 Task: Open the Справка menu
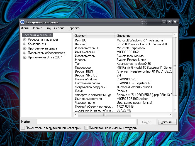[74, 28]
